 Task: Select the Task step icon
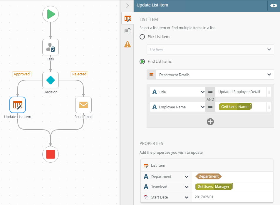pyautogui.click(x=51, y=47)
